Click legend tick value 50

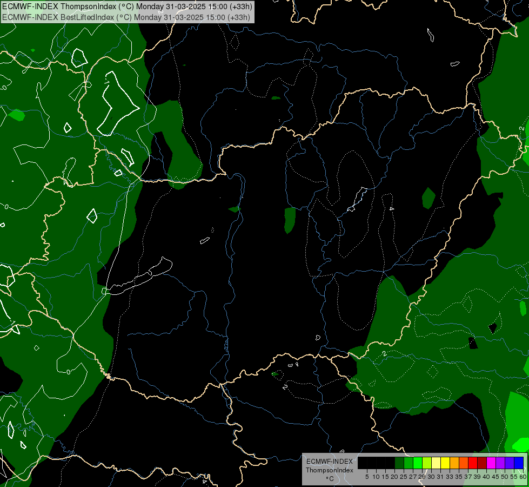[505, 477]
